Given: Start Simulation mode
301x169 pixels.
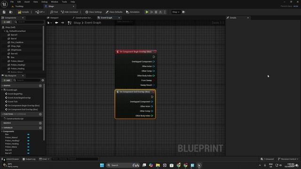Looking at the screenshot, I should 133,12.
